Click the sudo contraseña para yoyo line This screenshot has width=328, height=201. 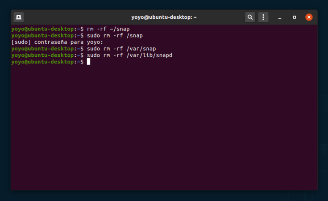click(x=57, y=42)
